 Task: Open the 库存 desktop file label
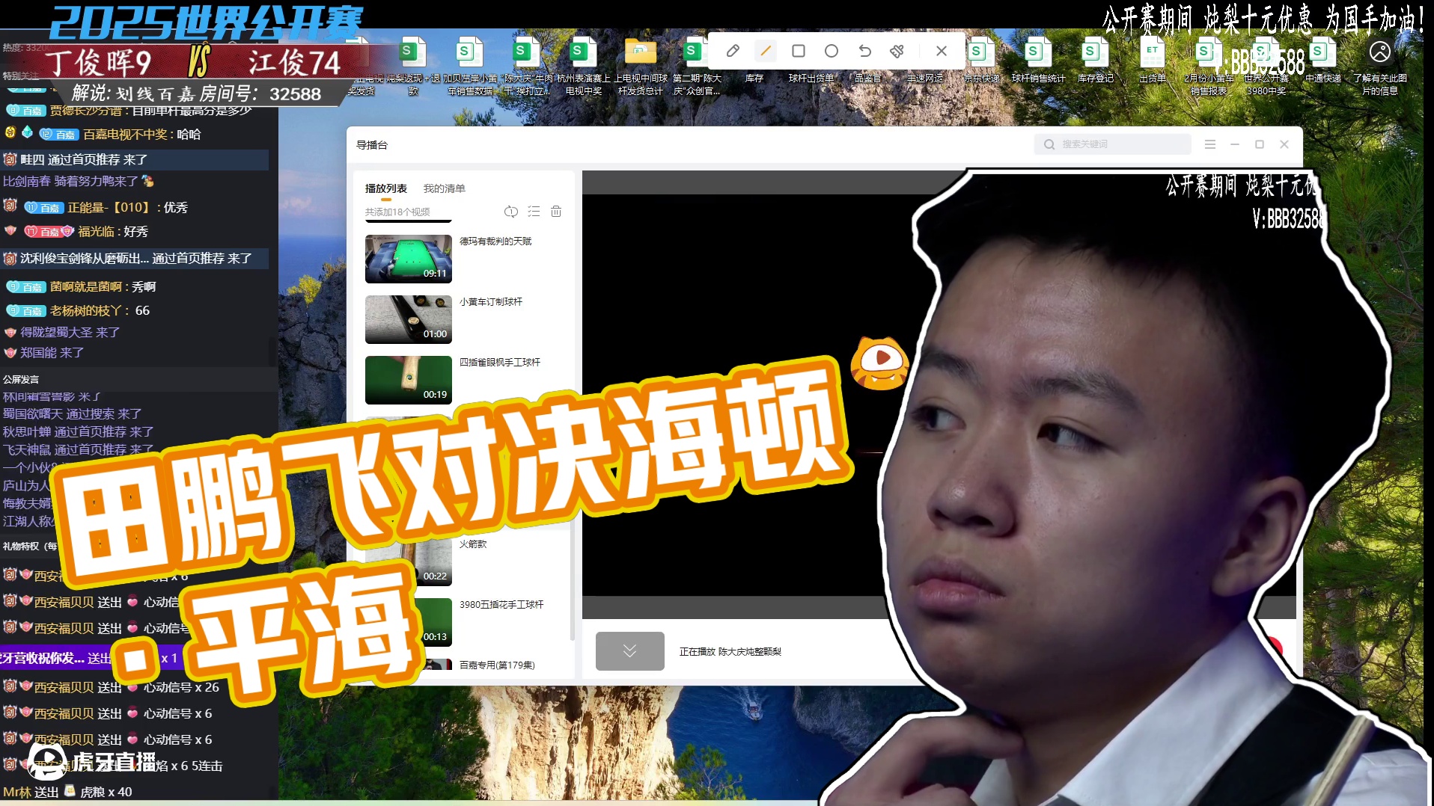(754, 78)
